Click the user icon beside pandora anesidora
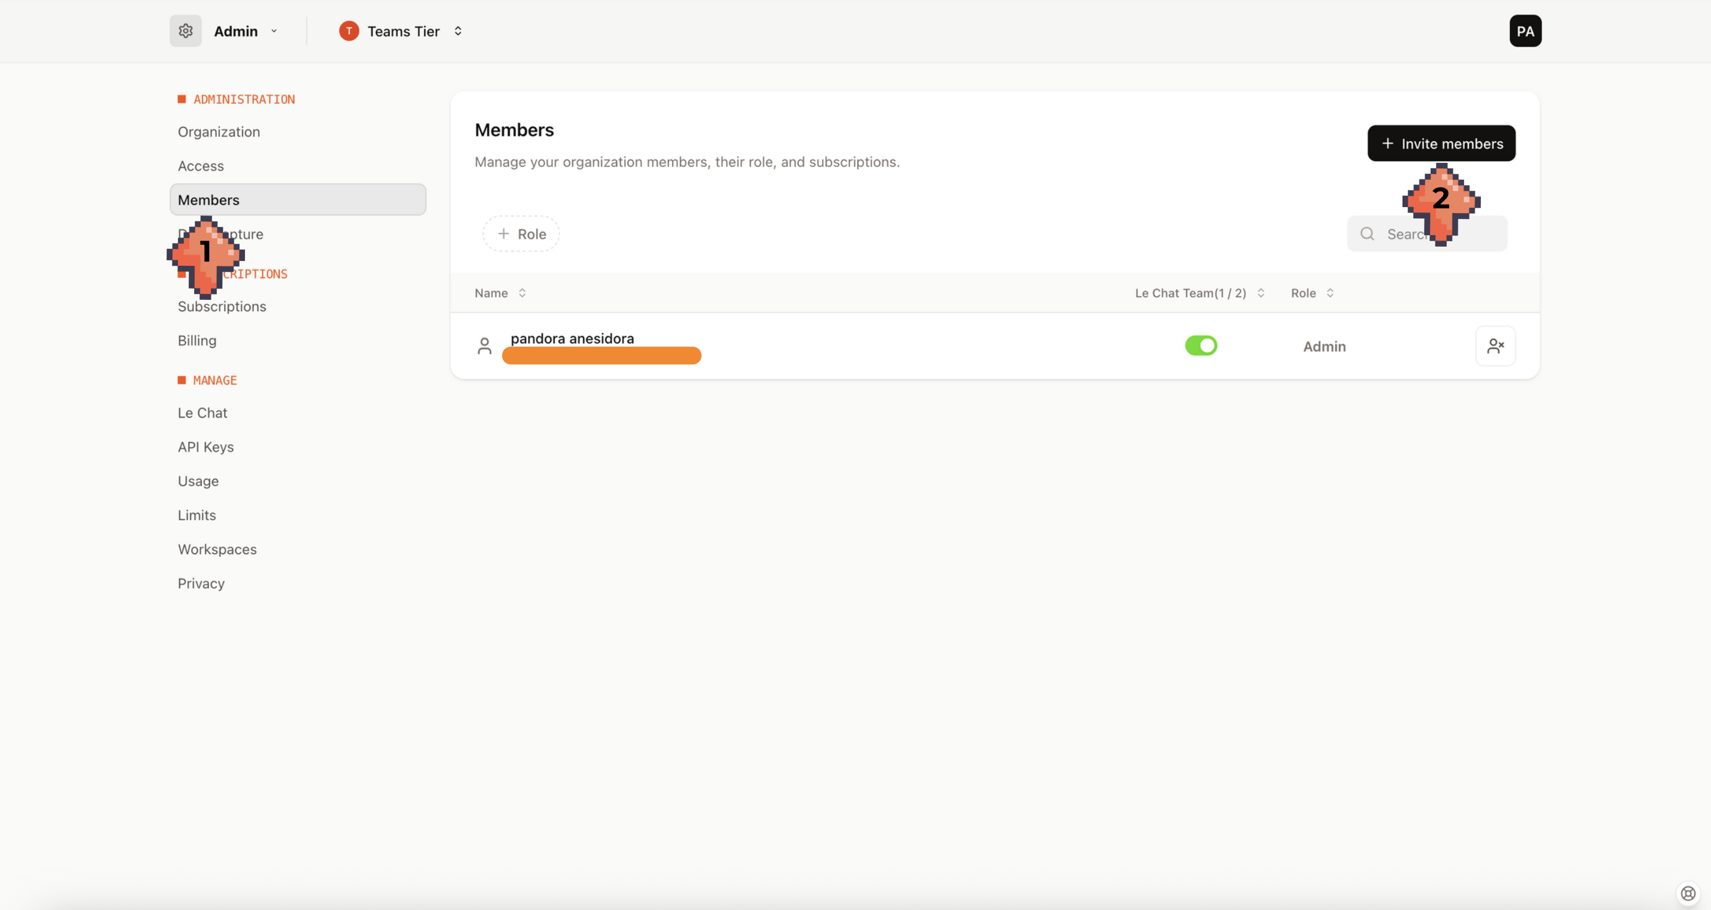Image resolution: width=1711 pixels, height=910 pixels. [x=484, y=346]
